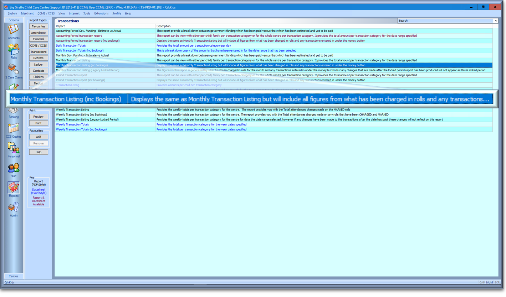
Task: Open the Staff screen icon
Action: [14, 168]
